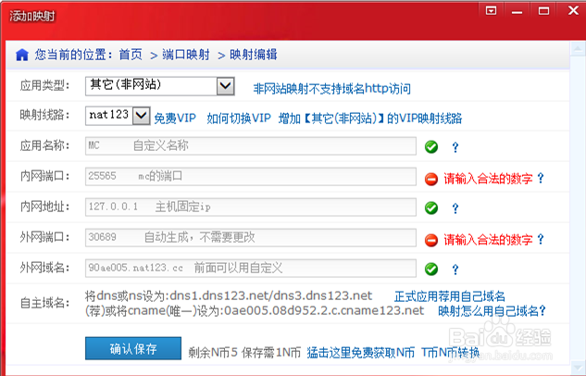Select 映射编辑 breadcrumb item
586x376 pixels.
tap(254, 55)
